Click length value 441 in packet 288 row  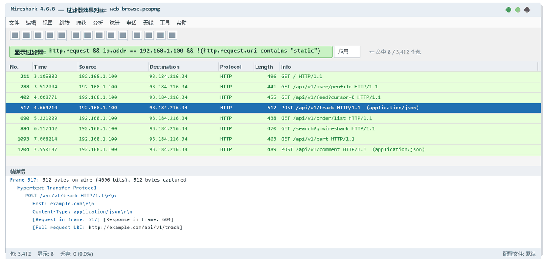(x=272, y=87)
